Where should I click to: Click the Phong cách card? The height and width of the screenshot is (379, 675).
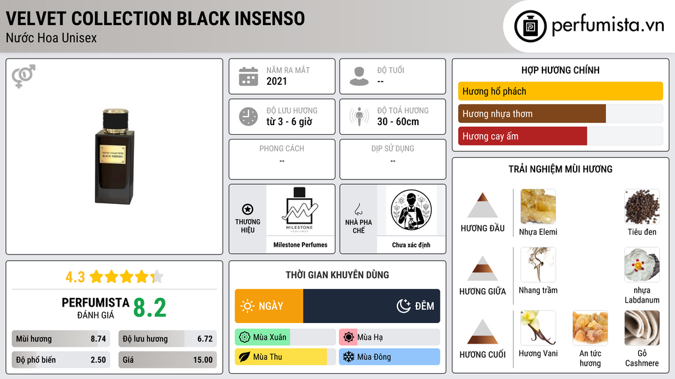click(282, 159)
